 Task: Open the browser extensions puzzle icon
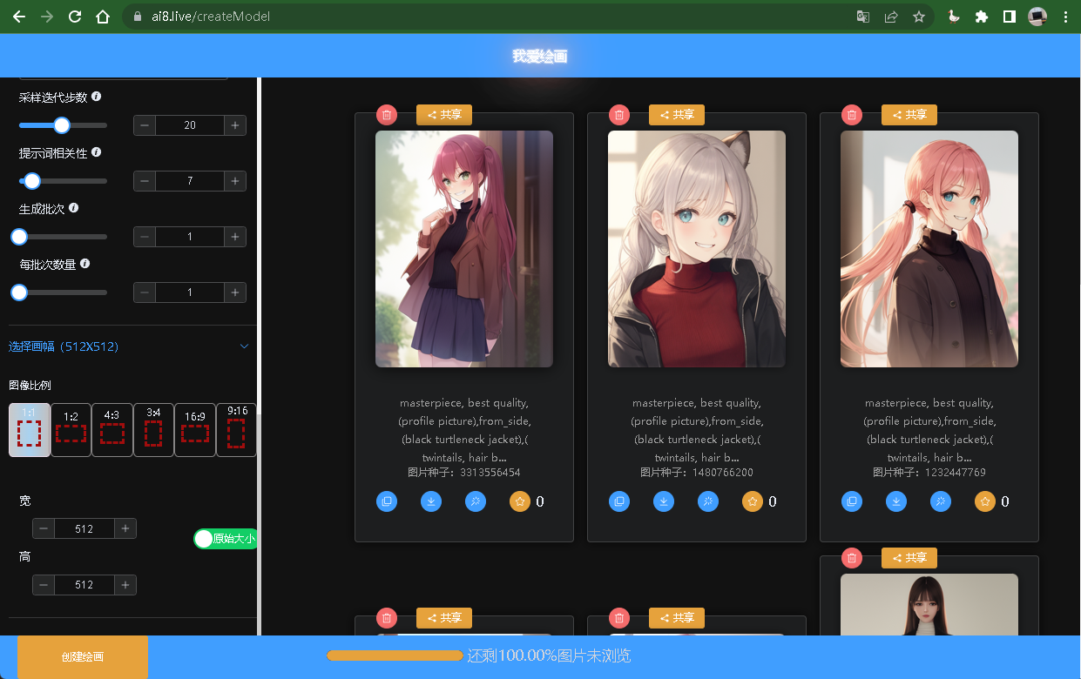[x=982, y=17]
